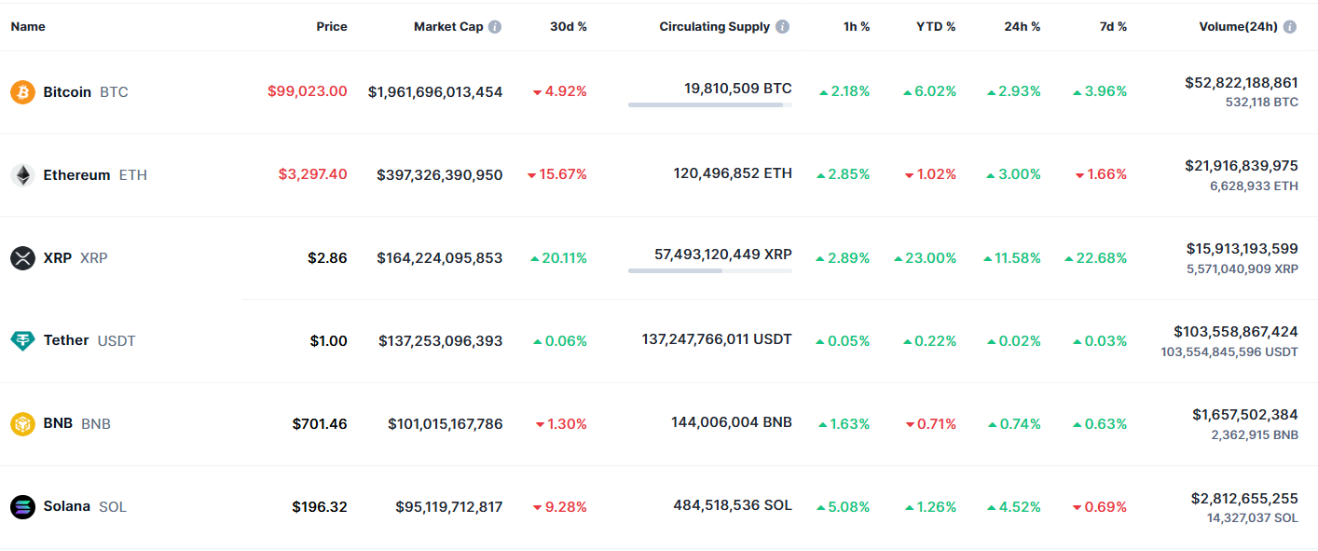
Task: Click the Bitcoin logo icon
Action: point(21,91)
